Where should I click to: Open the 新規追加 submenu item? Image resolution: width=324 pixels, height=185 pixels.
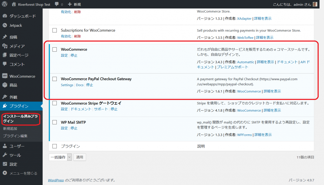10,129
